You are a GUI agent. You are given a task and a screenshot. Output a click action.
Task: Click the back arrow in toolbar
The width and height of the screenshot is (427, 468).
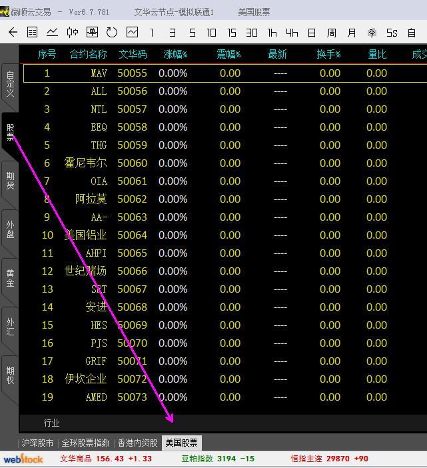point(13,32)
